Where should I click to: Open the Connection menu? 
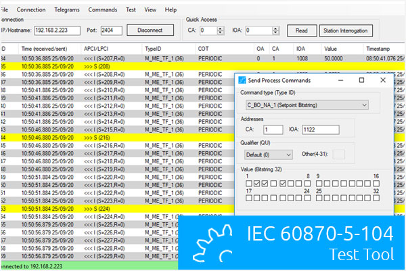coord(31,10)
